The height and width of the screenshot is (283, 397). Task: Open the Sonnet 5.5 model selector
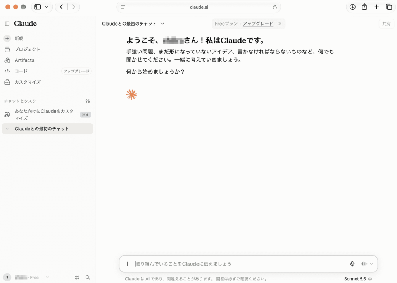click(358, 279)
